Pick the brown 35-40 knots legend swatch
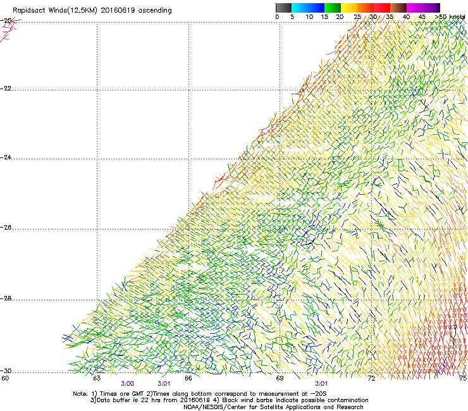The width and height of the screenshot is (468, 411). coord(398,8)
